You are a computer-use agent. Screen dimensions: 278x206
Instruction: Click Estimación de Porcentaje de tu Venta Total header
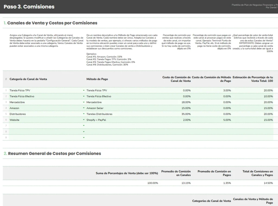click(x=253, y=79)
